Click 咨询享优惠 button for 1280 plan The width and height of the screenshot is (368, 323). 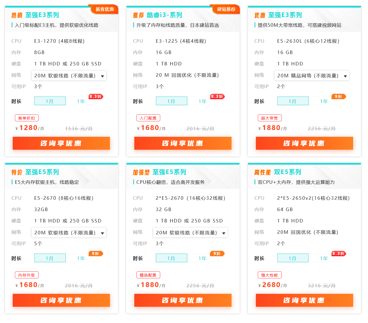coord(61,143)
